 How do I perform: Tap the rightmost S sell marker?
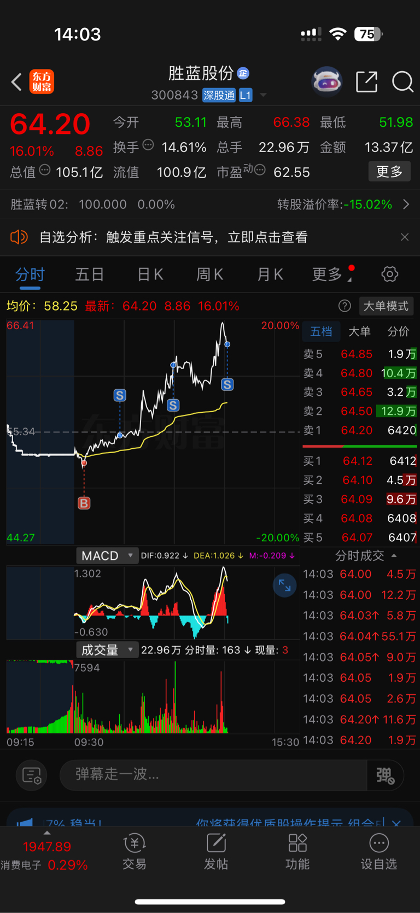coord(227,384)
